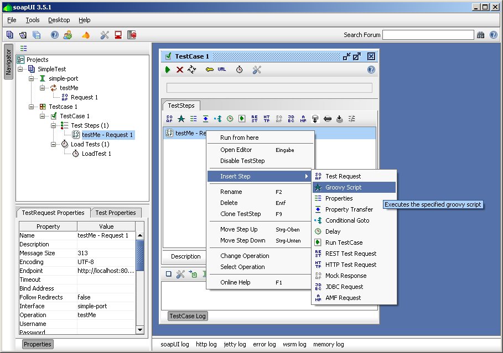Click SOAP request icon in TestSteps toolbar
The height and width of the screenshot is (353, 503).
click(x=169, y=119)
